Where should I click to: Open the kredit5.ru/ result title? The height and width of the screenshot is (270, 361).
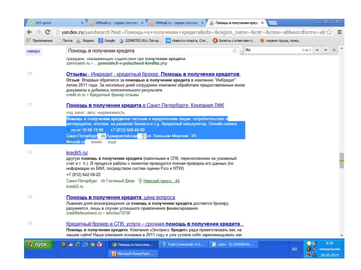pos(77,153)
